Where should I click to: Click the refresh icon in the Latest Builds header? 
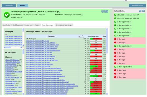[140, 11]
